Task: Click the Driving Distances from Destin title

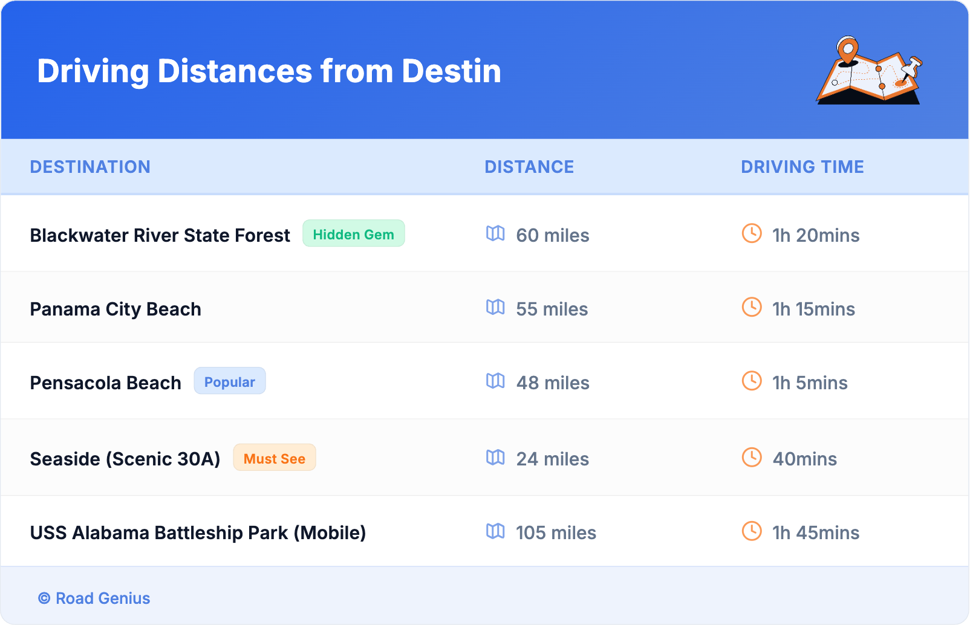Action: [x=269, y=71]
